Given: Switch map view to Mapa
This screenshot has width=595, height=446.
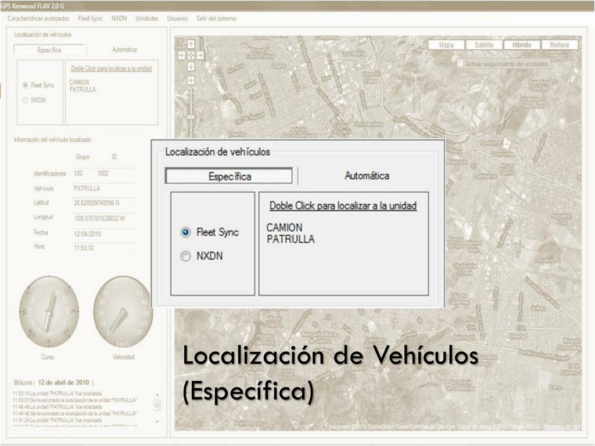Looking at the screenshot, I should (x=446, y=45).
